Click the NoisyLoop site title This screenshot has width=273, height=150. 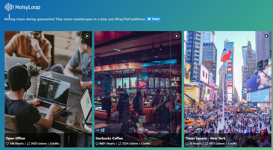28,7
